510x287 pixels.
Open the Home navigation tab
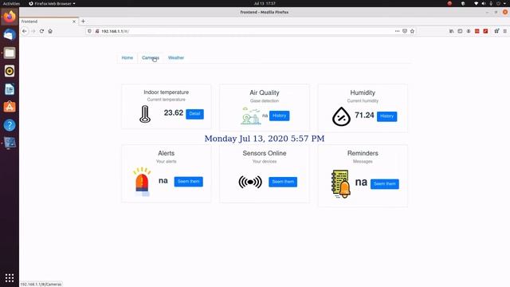click(127, 57)
